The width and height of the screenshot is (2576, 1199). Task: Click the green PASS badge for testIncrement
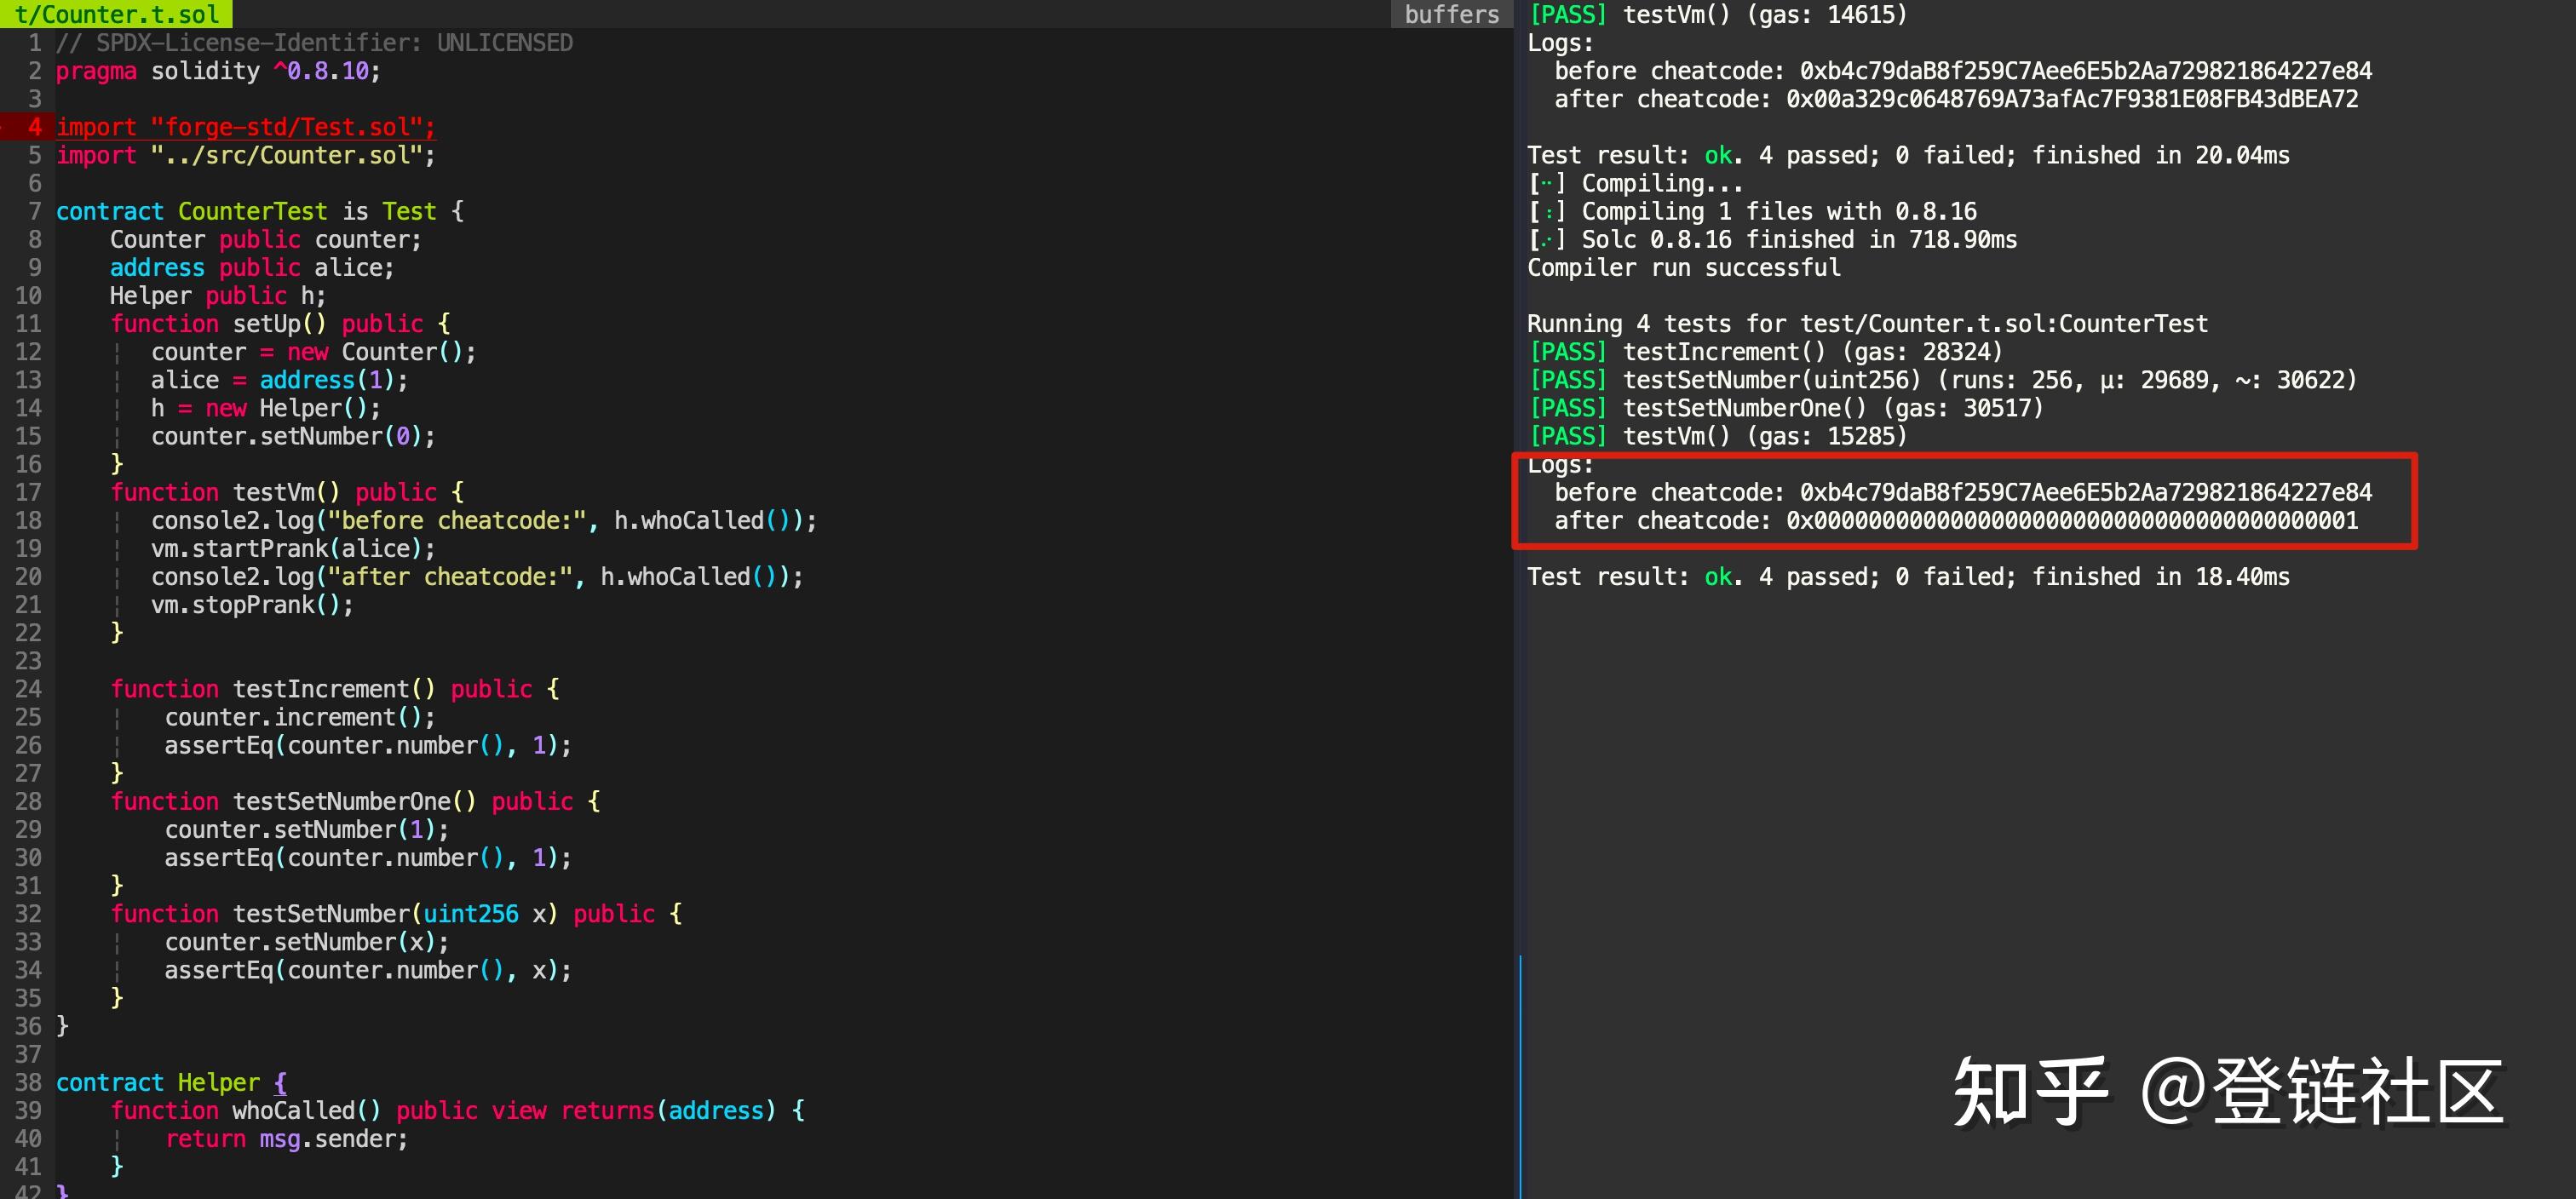pyautogui.click(x=1568, y=352)
